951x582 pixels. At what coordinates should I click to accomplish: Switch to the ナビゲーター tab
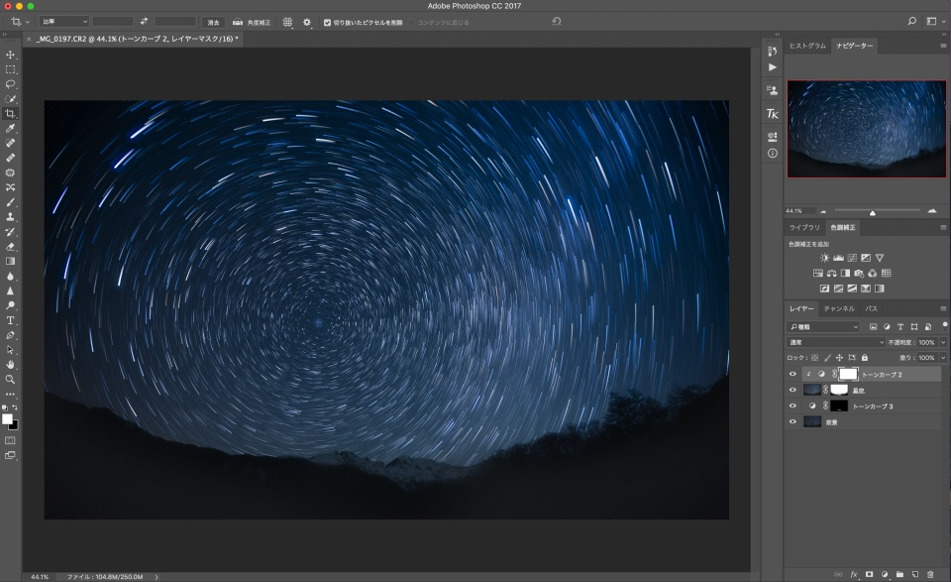pos(855,46)
